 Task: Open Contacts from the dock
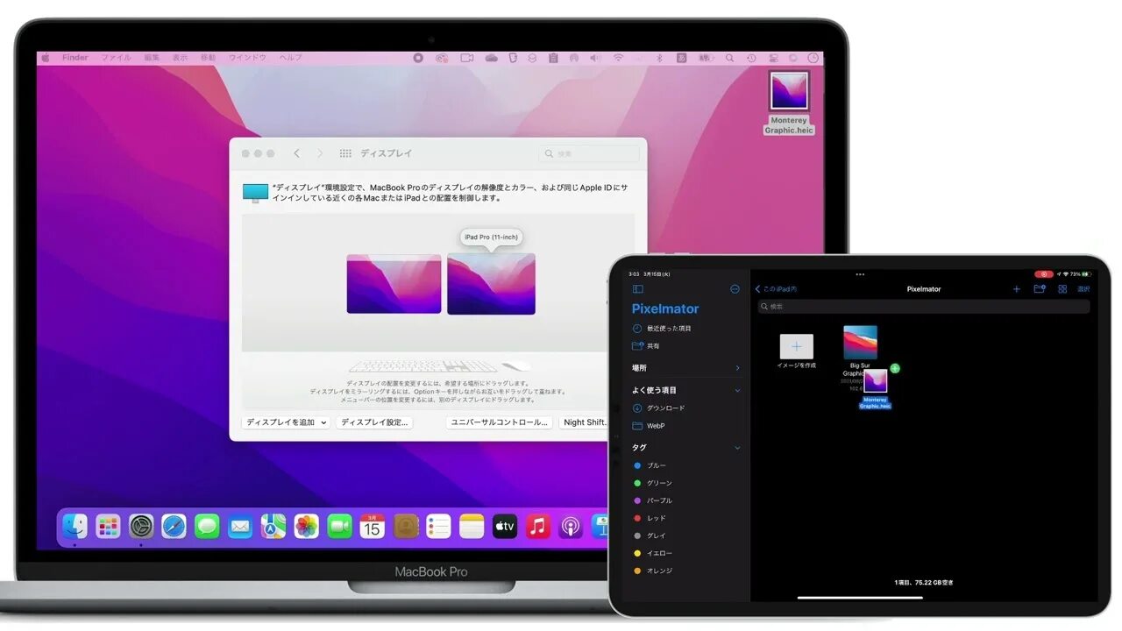point(405,526)
